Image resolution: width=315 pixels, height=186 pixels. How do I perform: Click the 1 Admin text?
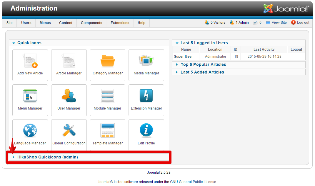[242, 22]
